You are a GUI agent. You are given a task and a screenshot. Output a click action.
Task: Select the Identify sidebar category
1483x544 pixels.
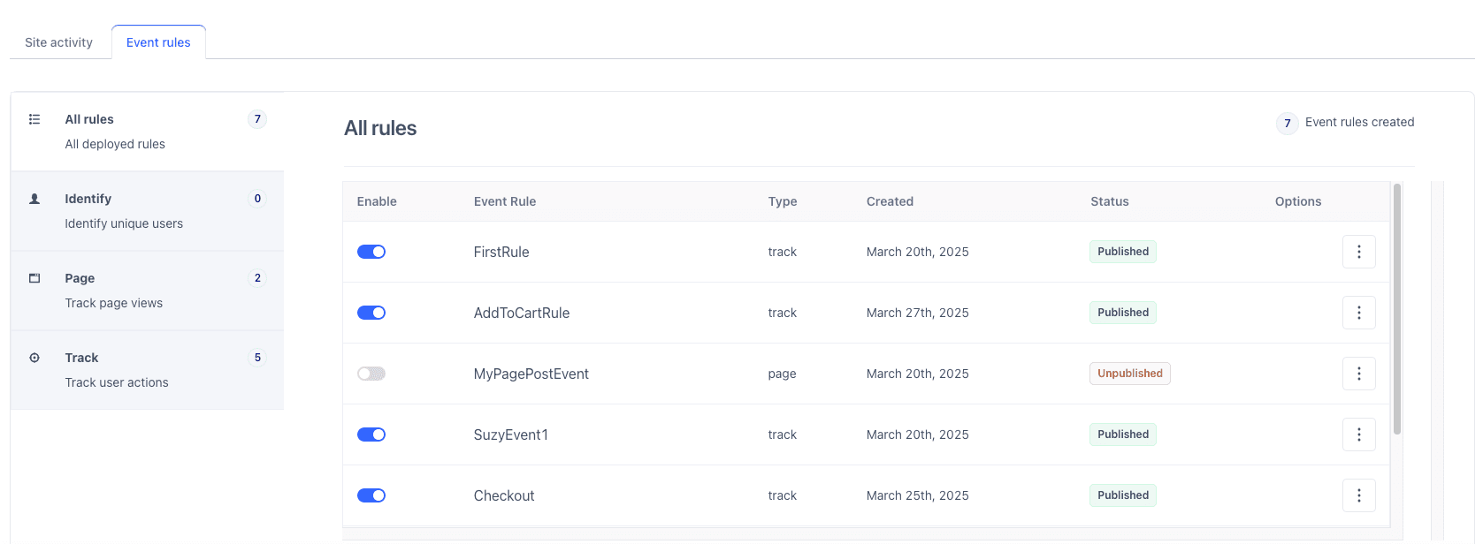[x=147, y=211]
